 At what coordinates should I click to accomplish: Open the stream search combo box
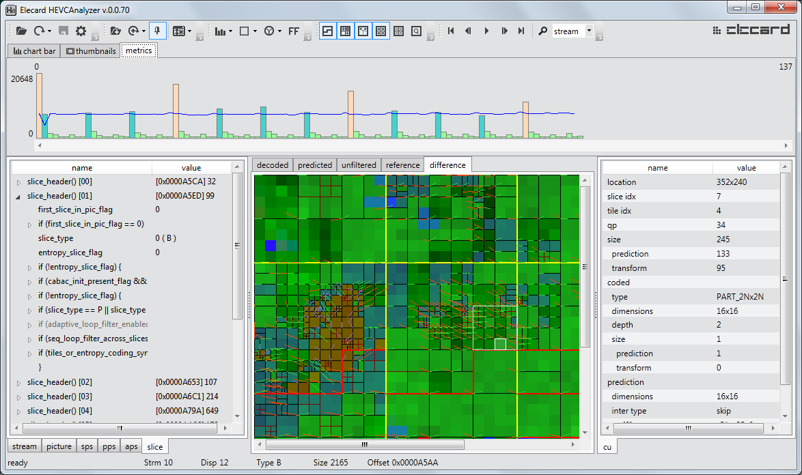[x=572, y=31]
